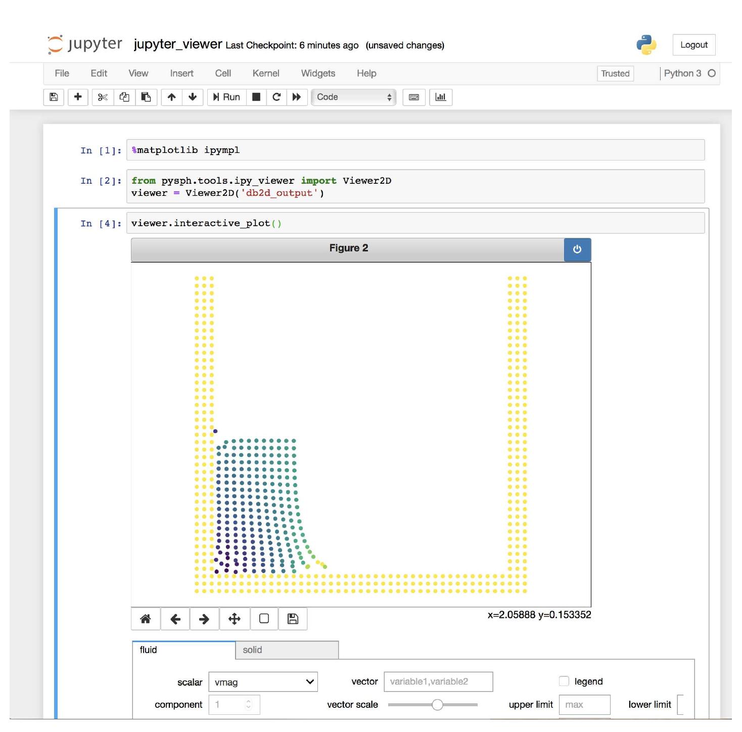Copy selected cells from the toolbar
The width and height of the screenshot is (742, 732).
click(124, 97)
